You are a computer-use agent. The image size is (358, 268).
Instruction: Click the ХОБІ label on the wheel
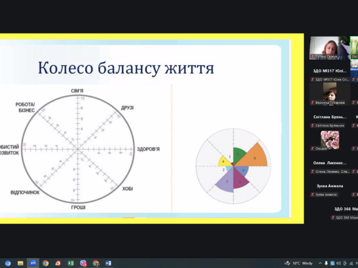point(128,188)
